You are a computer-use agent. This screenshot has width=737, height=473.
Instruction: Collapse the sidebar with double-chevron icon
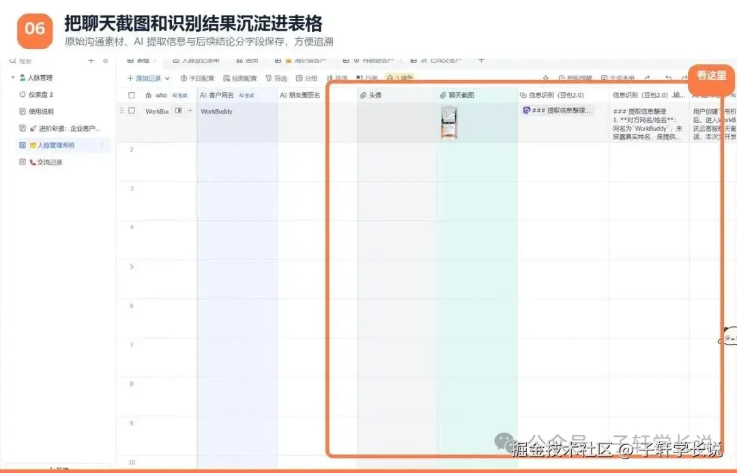point(106,61)
